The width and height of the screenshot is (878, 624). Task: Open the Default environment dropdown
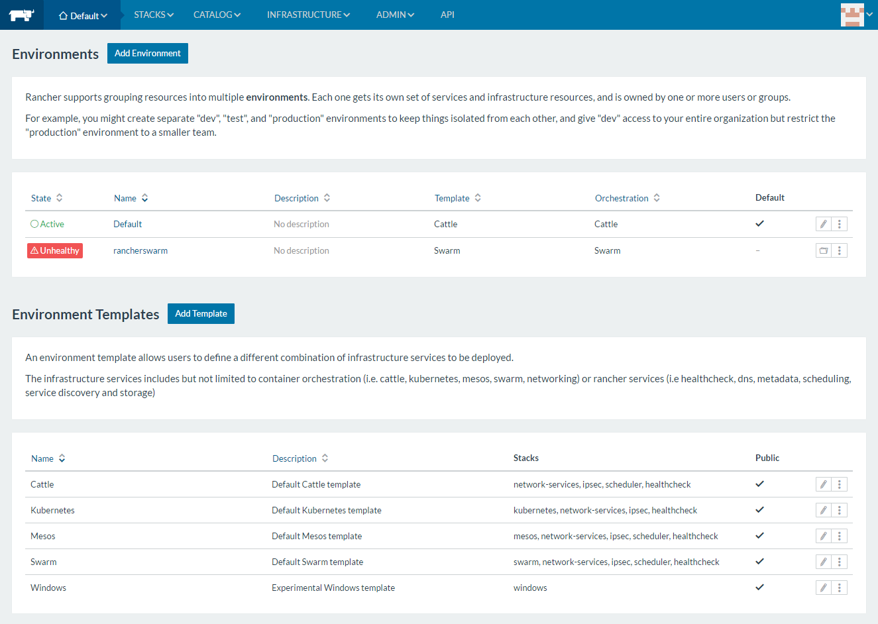click(83, 15)
